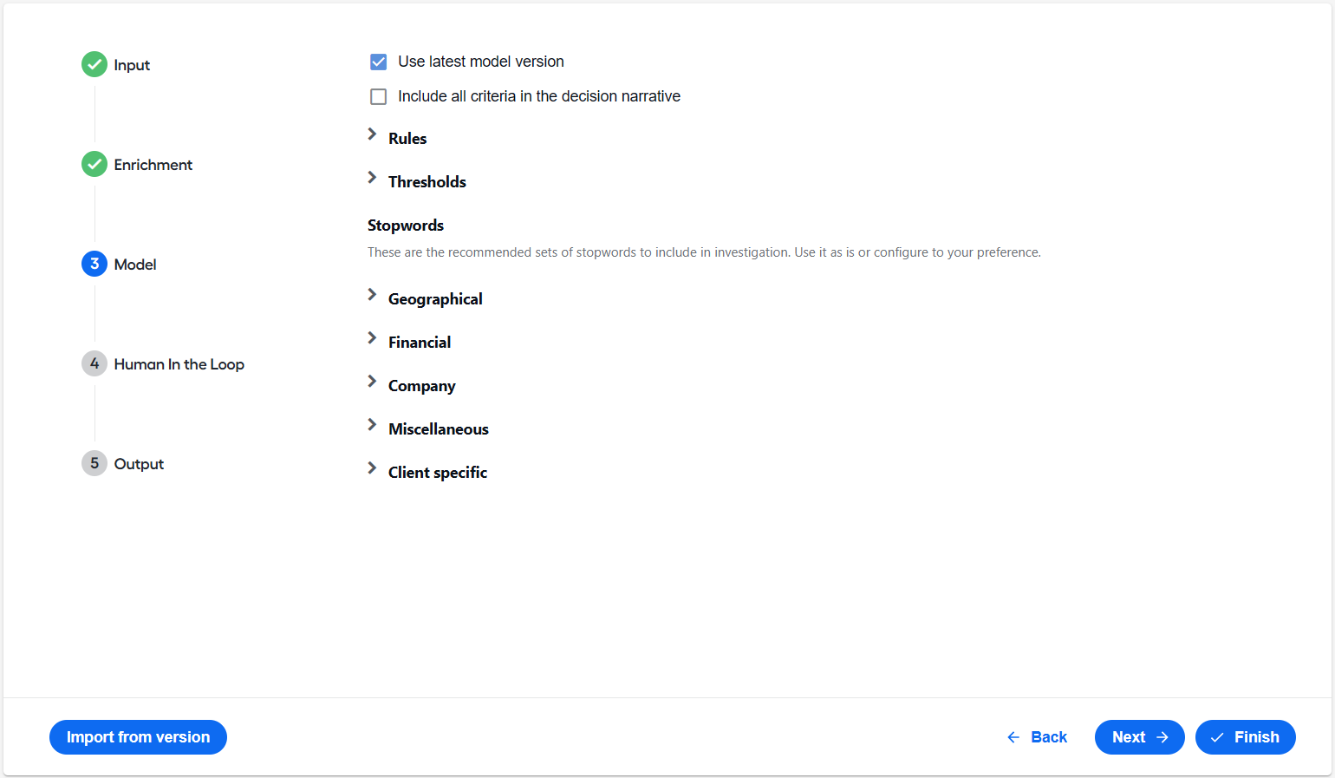The image size is (1335, 778).
Task: Go to Human In the Loop step
Action: 179,364
